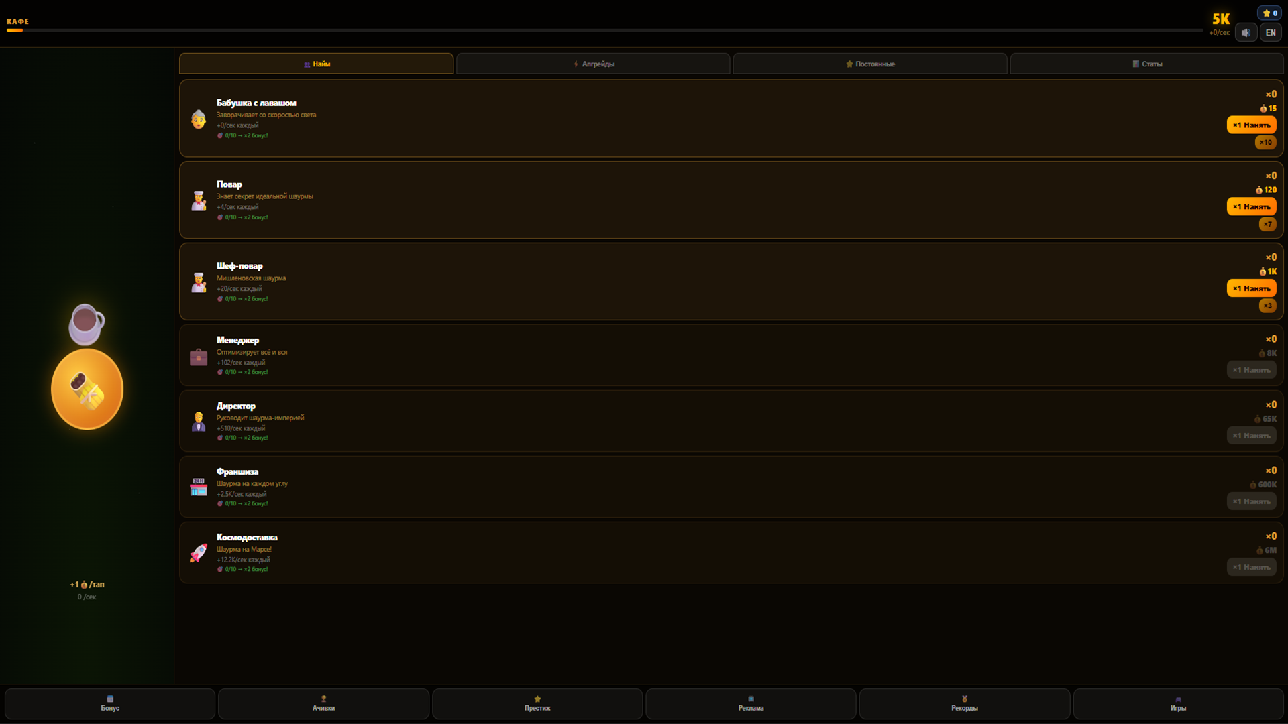The width and height of the screenshot is (1288, 724).
Task: Click 'Руководит шаурма-империей' description
Action: pyautogui.click(x=260, y=418)
